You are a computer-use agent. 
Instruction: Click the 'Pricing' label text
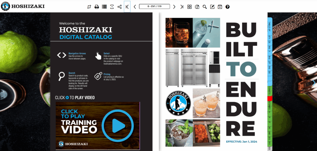(x=107, y=74)
